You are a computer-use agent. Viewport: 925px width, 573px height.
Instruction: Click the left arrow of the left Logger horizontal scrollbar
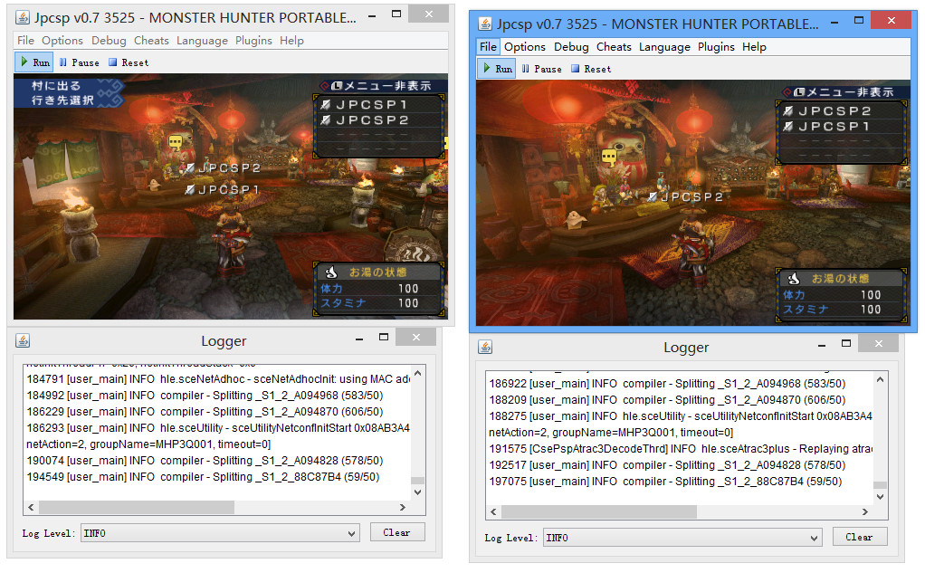pyautogui.click(x=31, y=507)
